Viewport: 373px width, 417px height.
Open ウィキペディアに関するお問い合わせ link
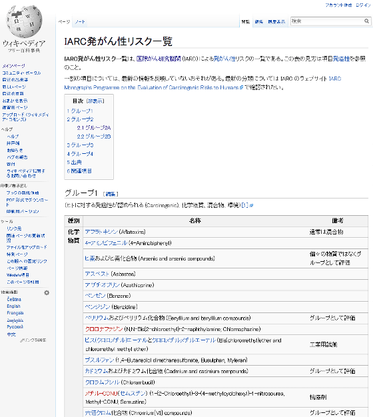tap(26, 173)
